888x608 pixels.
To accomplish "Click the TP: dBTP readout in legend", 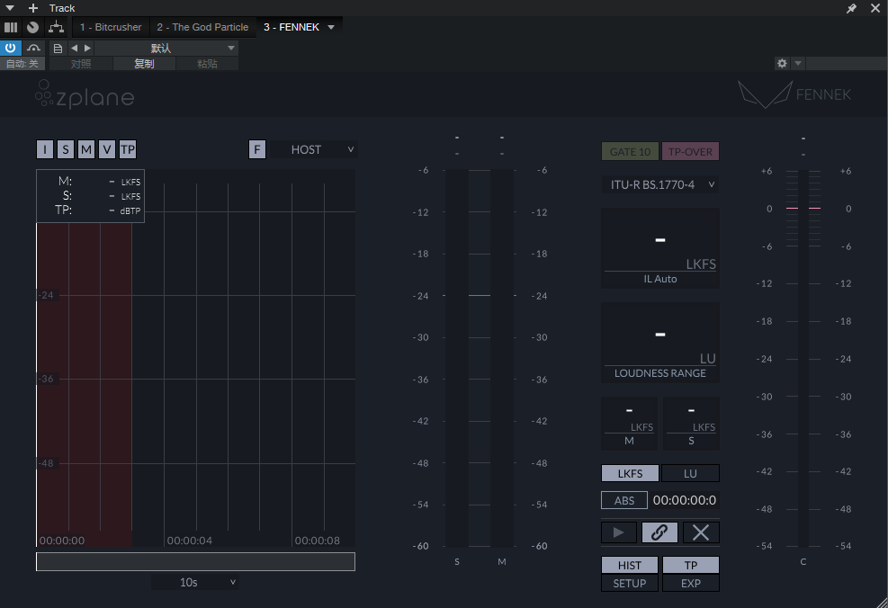I will pos(97,210).
